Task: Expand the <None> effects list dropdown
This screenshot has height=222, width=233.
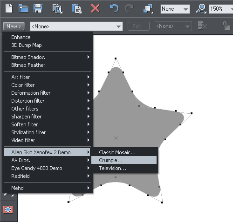Action: (x=76, y=26)
